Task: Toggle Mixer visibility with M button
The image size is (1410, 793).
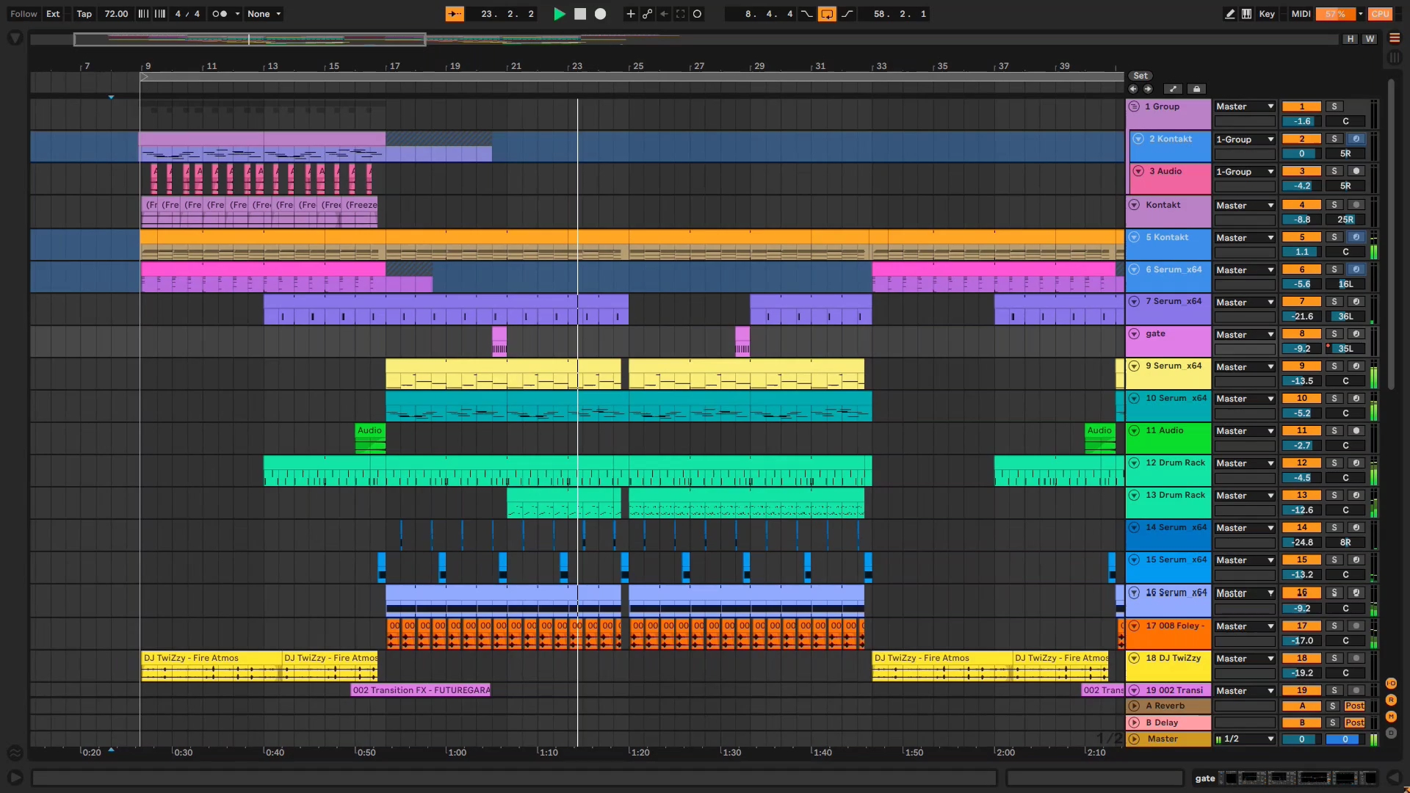Action: (x=1391, y=717)
